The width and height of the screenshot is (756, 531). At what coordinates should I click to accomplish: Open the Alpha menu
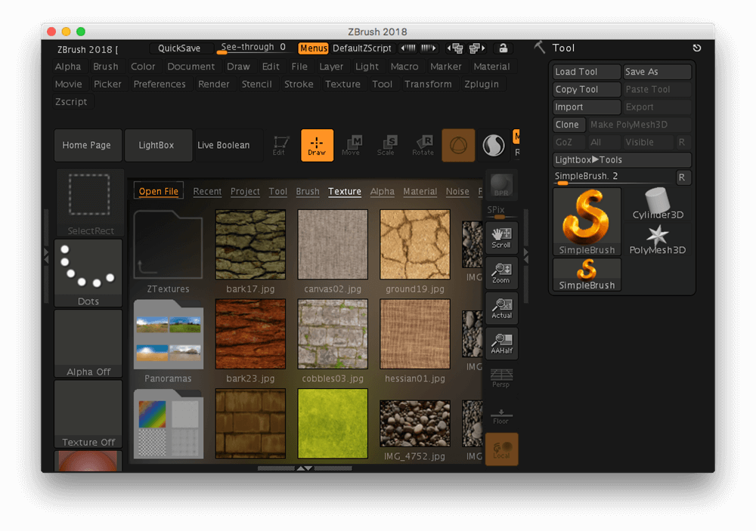click(x=68, y=66)
